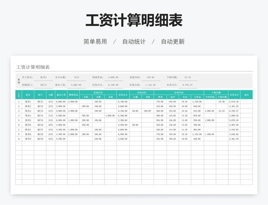Select the 个税代缴 query value 24.53
268x205 pixels.
(x=188, y=78)
